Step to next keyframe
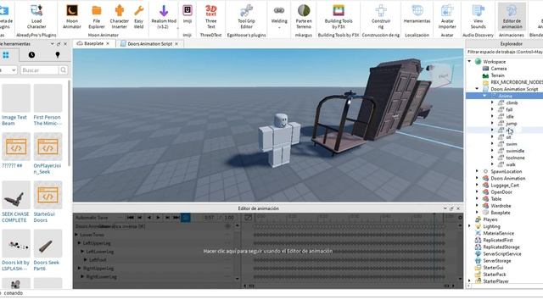 point(167,218)
